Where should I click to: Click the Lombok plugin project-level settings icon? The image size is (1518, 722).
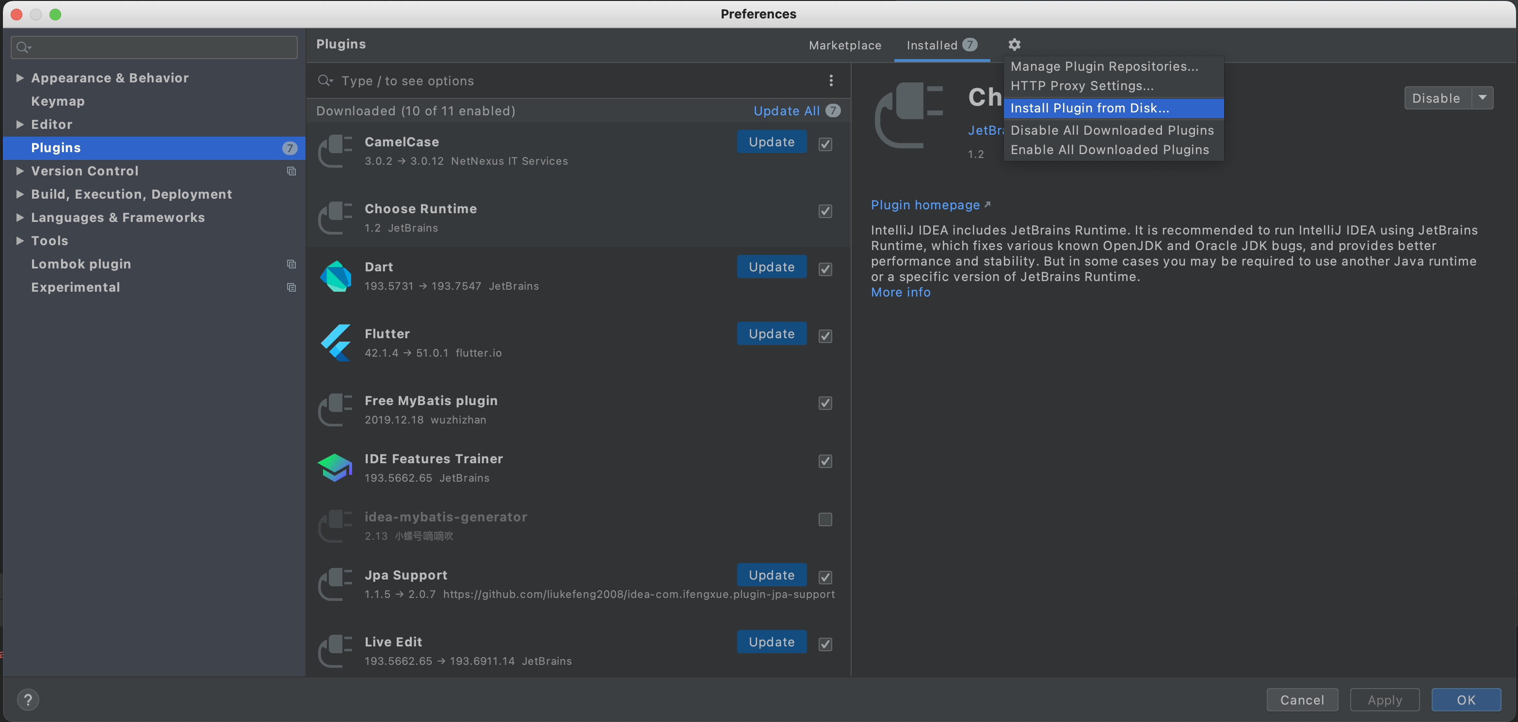(291, 264)
